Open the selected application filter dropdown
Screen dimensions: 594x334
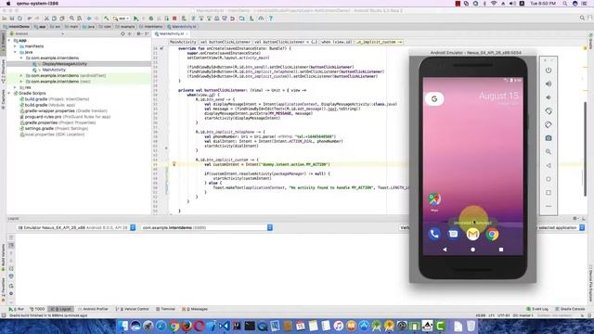(x=561, y=227)
